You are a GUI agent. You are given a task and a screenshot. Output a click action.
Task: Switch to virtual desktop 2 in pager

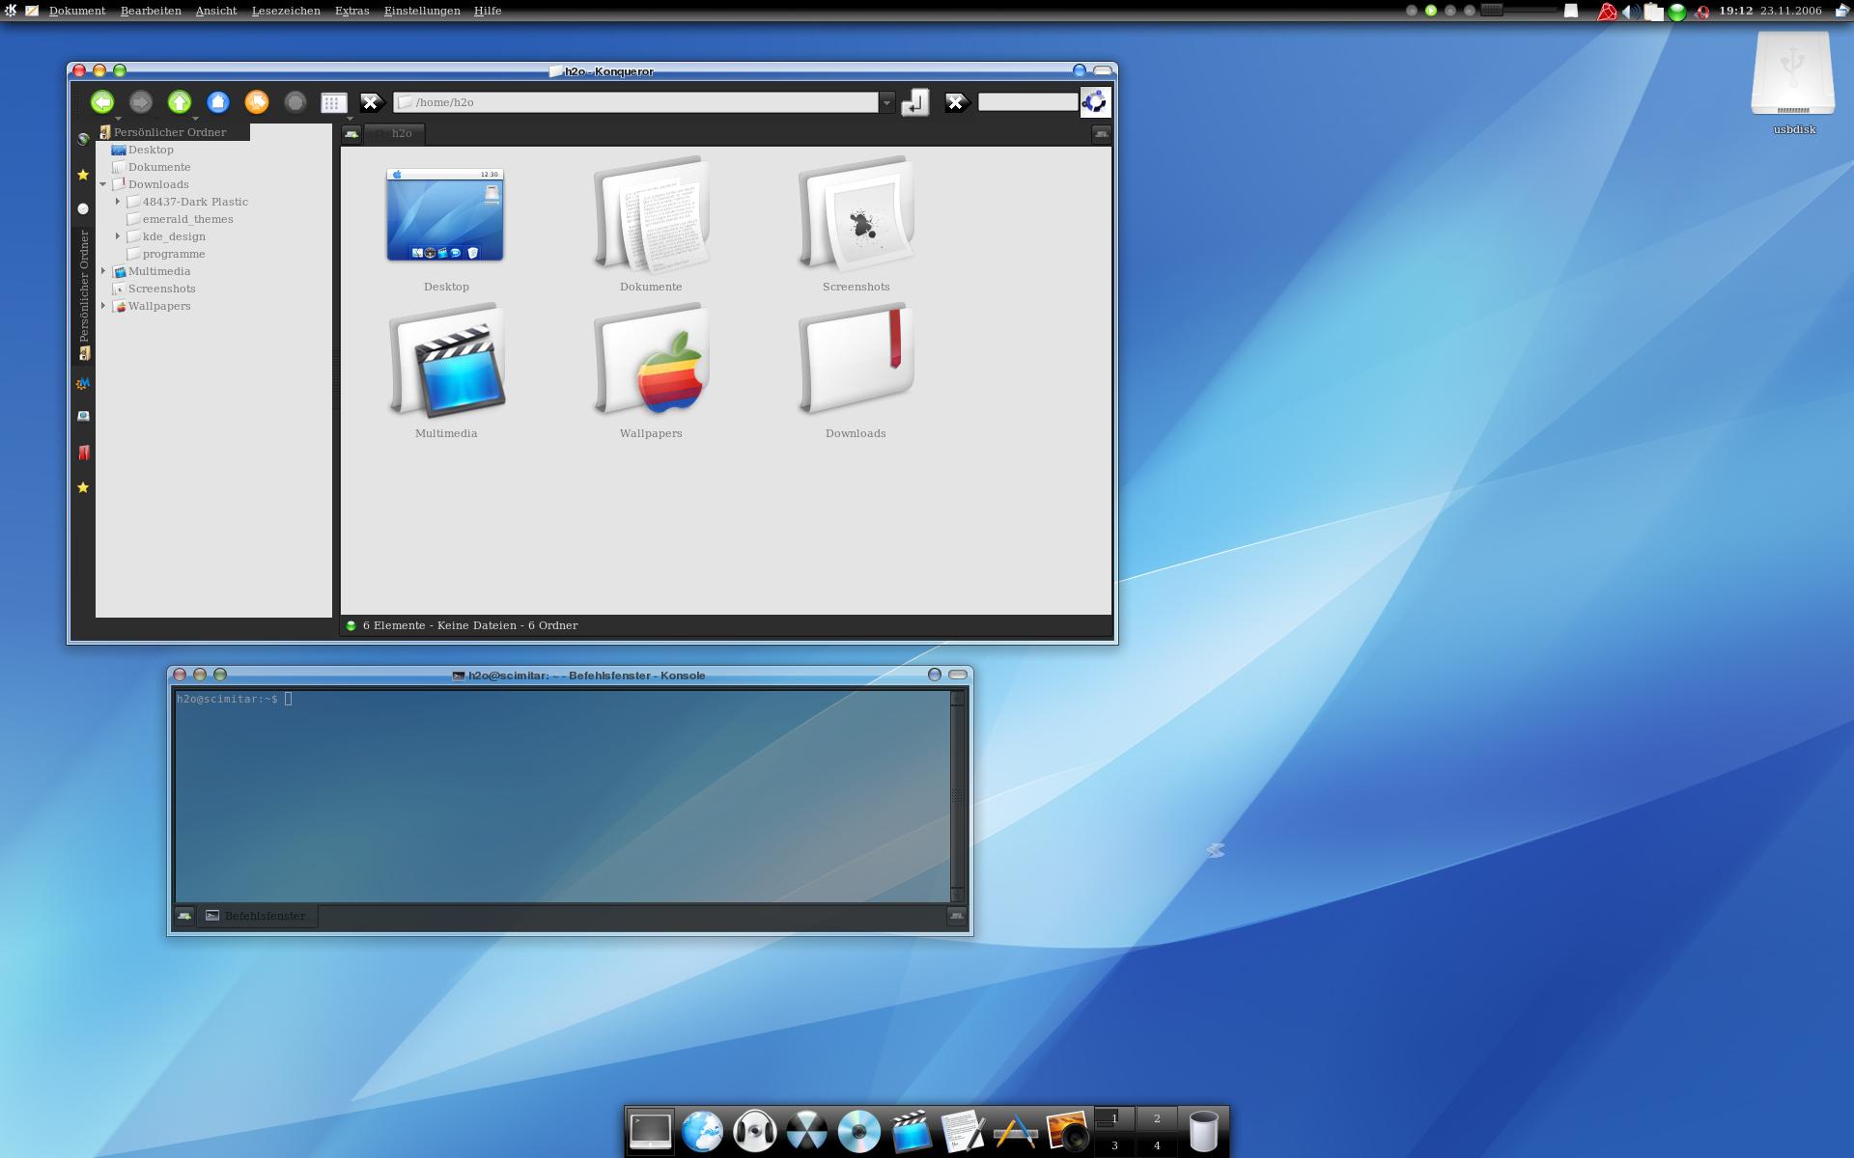(1157, 1118)
